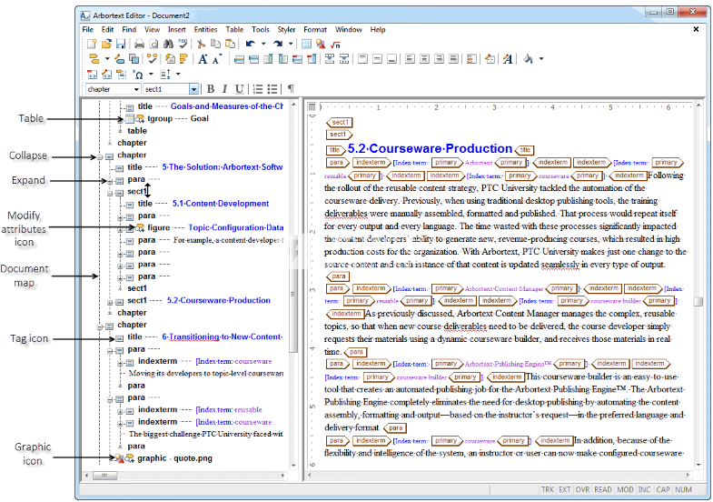Click the graphic icon beside quote.png
Screen dimensions: 713x502
coord(119,458)
